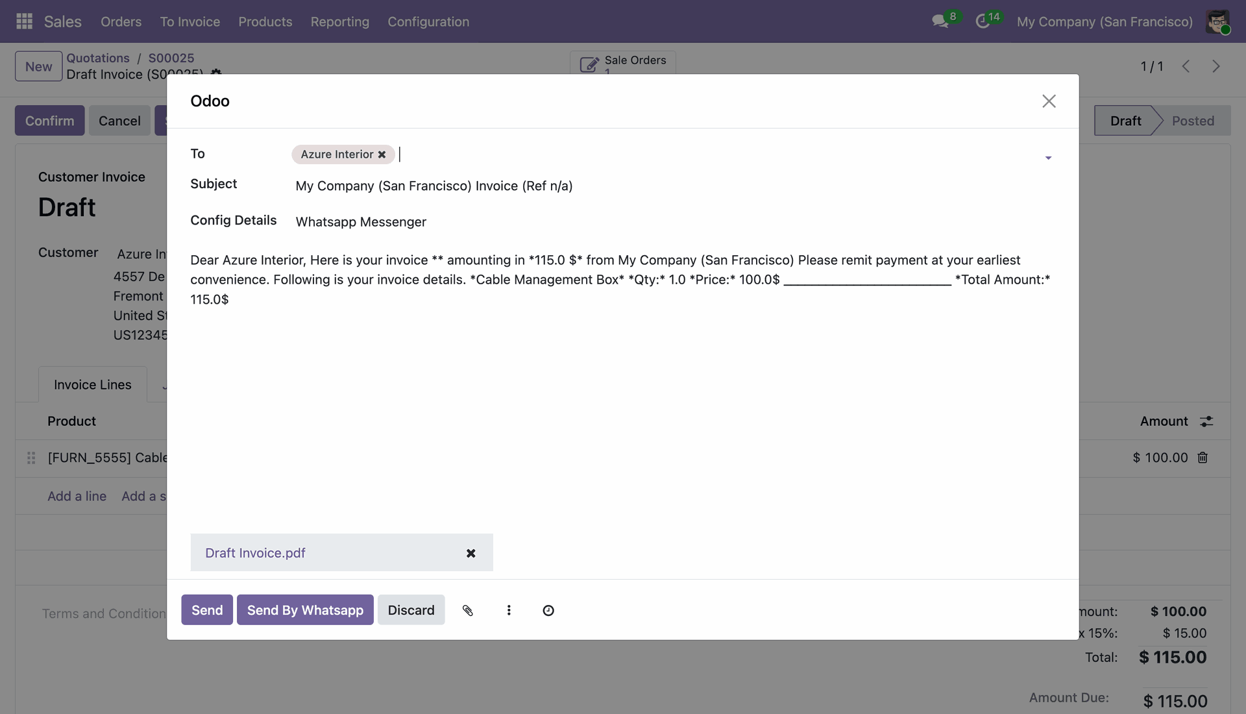This screenshot has width=1246, height=714.
Task: Click the Sale Orders edit icon
Action: point(589,64)
